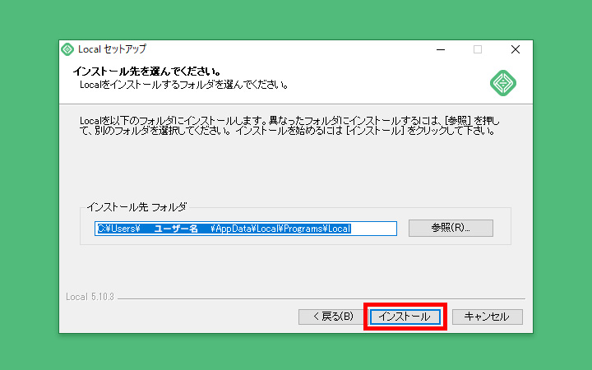Click the Local logo icon in title bar
Screen dimensions: 592x370
point(67,49)
